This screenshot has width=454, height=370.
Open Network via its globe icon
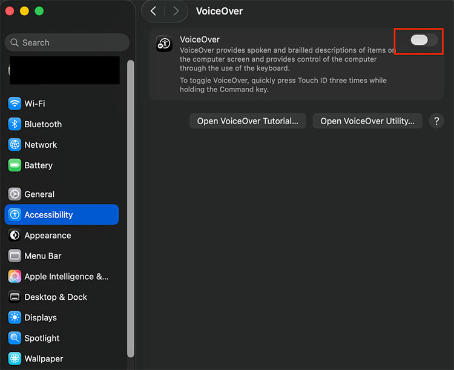(15, 145)
